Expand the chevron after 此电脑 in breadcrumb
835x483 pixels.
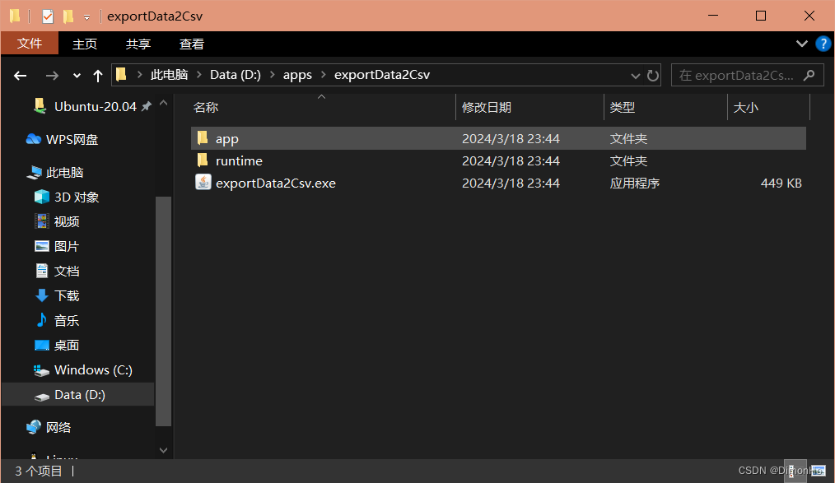coord(199,75)
